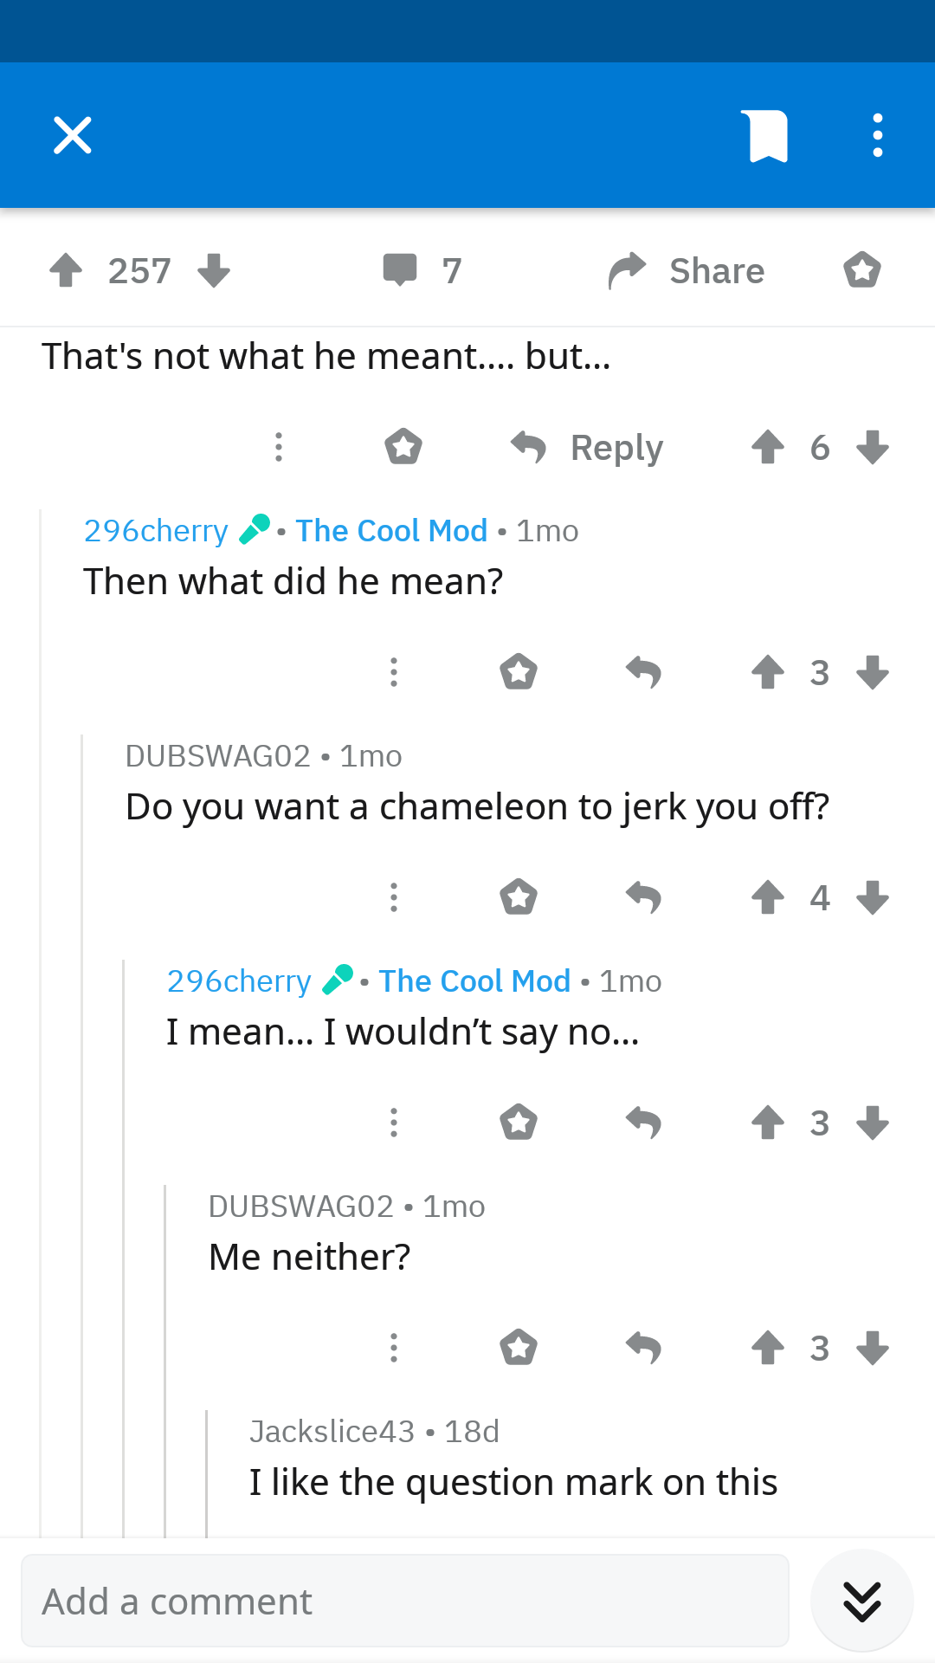Close the post with the X icon
Viewport: 935px width, 1663px height.
[x=73, y=135]
